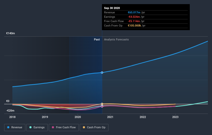Viewport: 212px width, 135px height.
Task: Click the Revenue row label in tooltip
Action: click(109, 12)
